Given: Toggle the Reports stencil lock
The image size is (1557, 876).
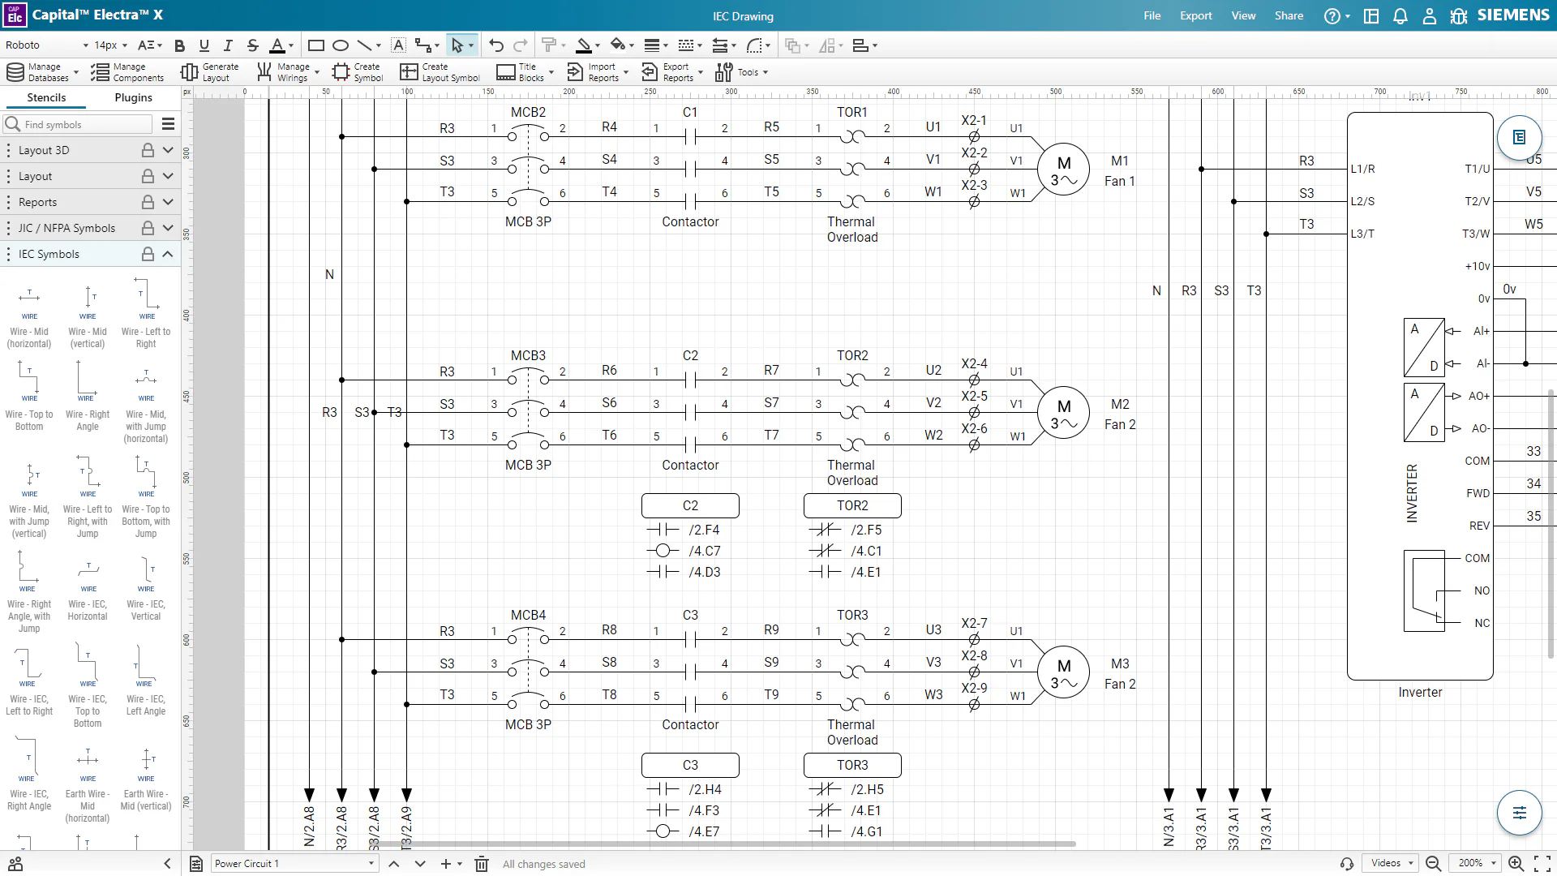Looking at the screenshot, I should pyautogui.click(x=148, y=202).
